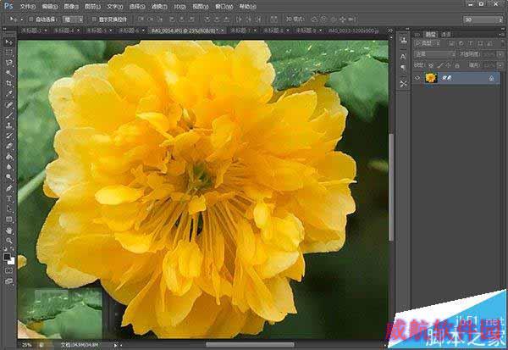Set the foreground color swatch
508x350 pixels.
click(7, 257)
